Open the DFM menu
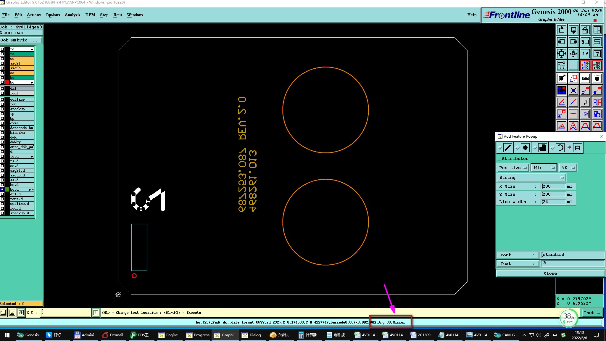Viewport: 606px width, 341px height. pyautogui.click(x=90, y=15)
